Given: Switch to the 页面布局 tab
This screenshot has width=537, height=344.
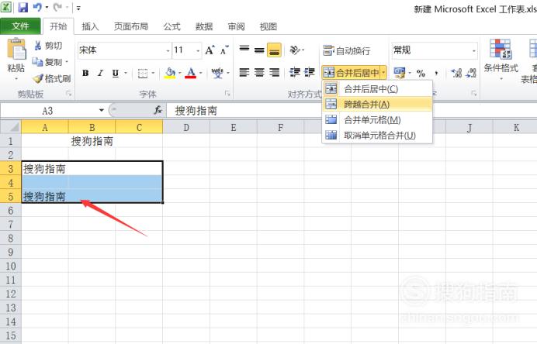Looking at the screenshot, I should point(131,26).
